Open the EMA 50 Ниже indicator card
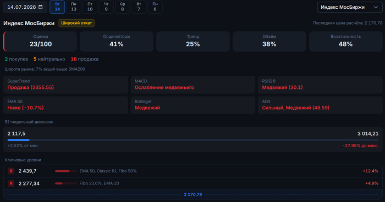The width and height of the screenshot is (385, 202). coord(65,105)
